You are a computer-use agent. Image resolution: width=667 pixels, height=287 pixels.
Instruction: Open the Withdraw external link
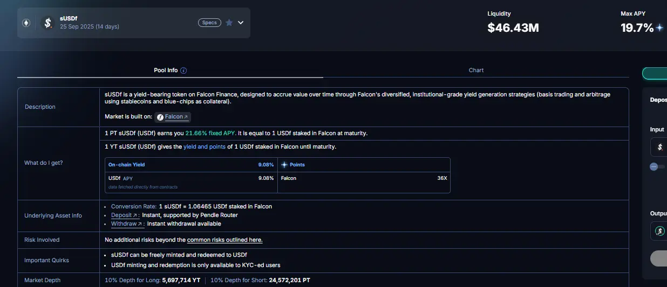pos(127,223)
